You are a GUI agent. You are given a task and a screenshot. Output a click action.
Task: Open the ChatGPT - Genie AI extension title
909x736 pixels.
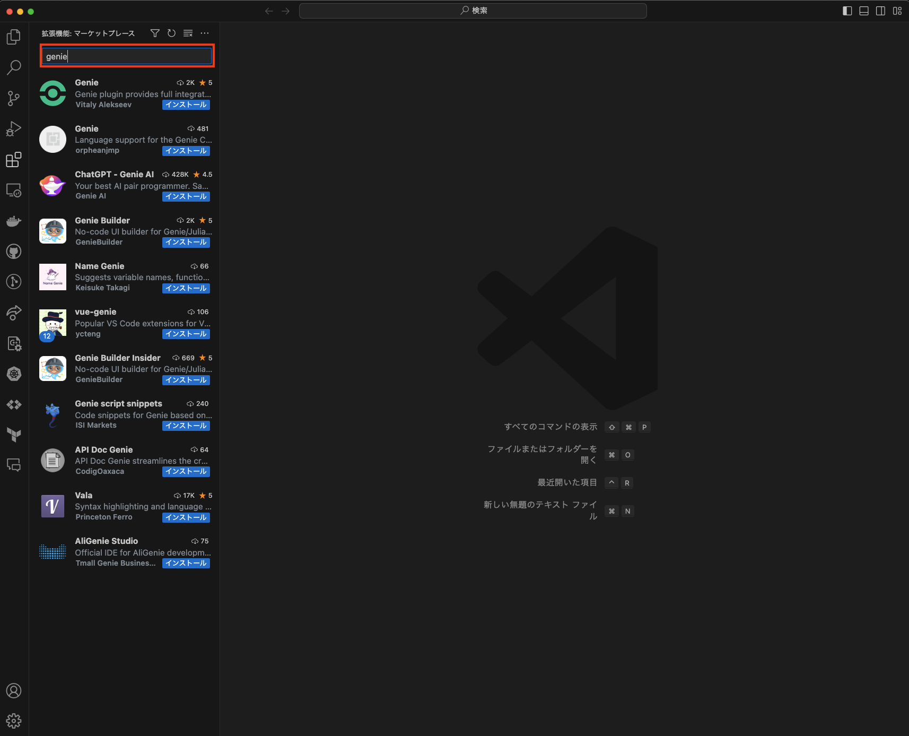[x=115, y=175]
